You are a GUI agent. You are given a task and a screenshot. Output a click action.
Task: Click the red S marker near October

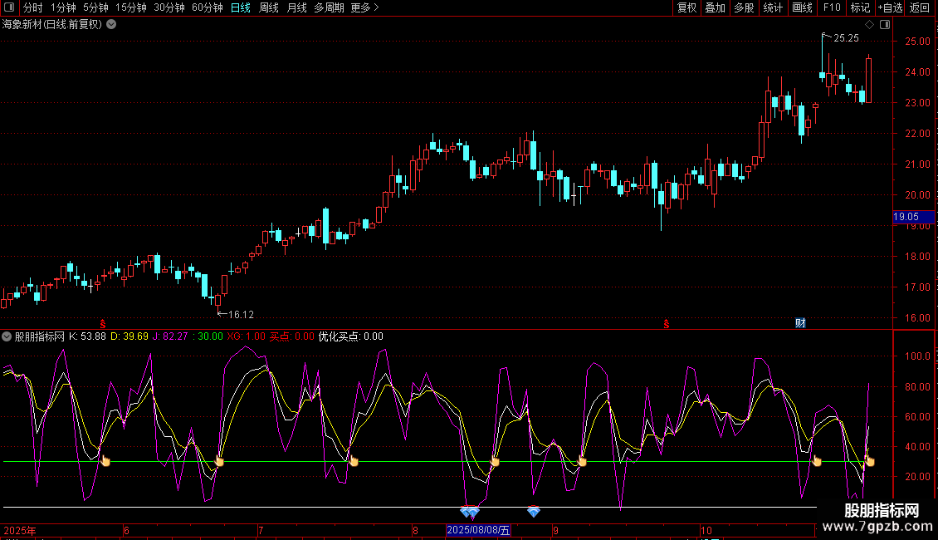(667, 324)
